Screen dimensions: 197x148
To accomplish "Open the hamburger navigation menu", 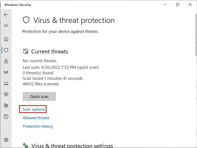I will (6, 26).
